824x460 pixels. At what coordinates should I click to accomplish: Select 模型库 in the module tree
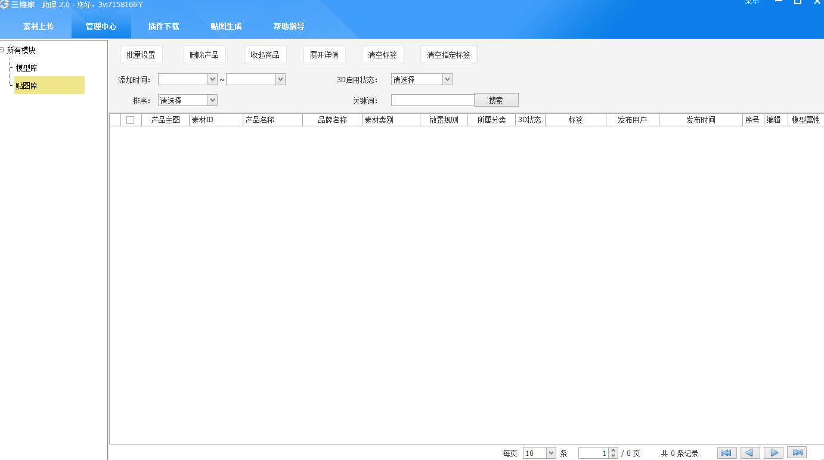point(27,68)
